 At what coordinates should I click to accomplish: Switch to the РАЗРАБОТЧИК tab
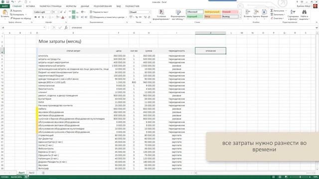pyautogui.click(x=133, y=6)
